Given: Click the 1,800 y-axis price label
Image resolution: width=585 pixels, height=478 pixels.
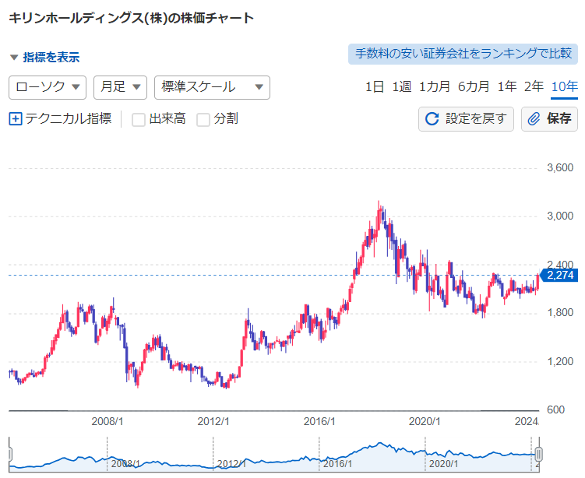Looking at the screenshot, I should click(x=560, y=312).
